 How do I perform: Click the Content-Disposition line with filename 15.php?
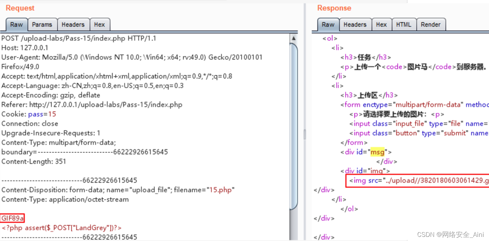coord(118,190)
